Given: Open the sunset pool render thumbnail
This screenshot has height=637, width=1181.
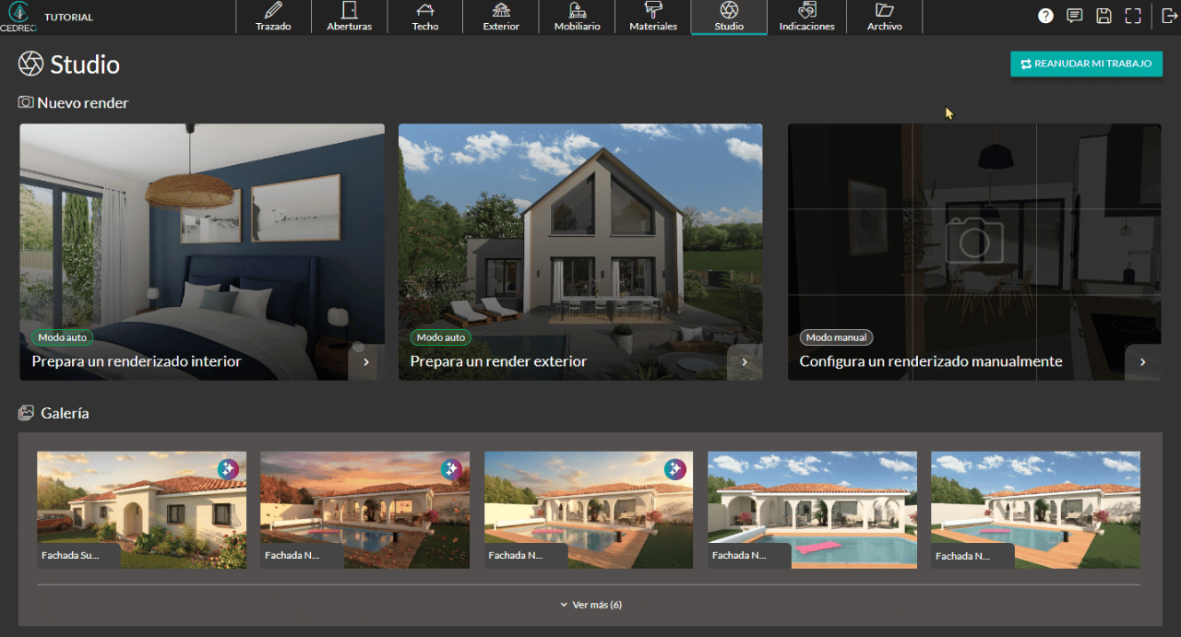Looking at the screenshot, I should click(365, 510).
